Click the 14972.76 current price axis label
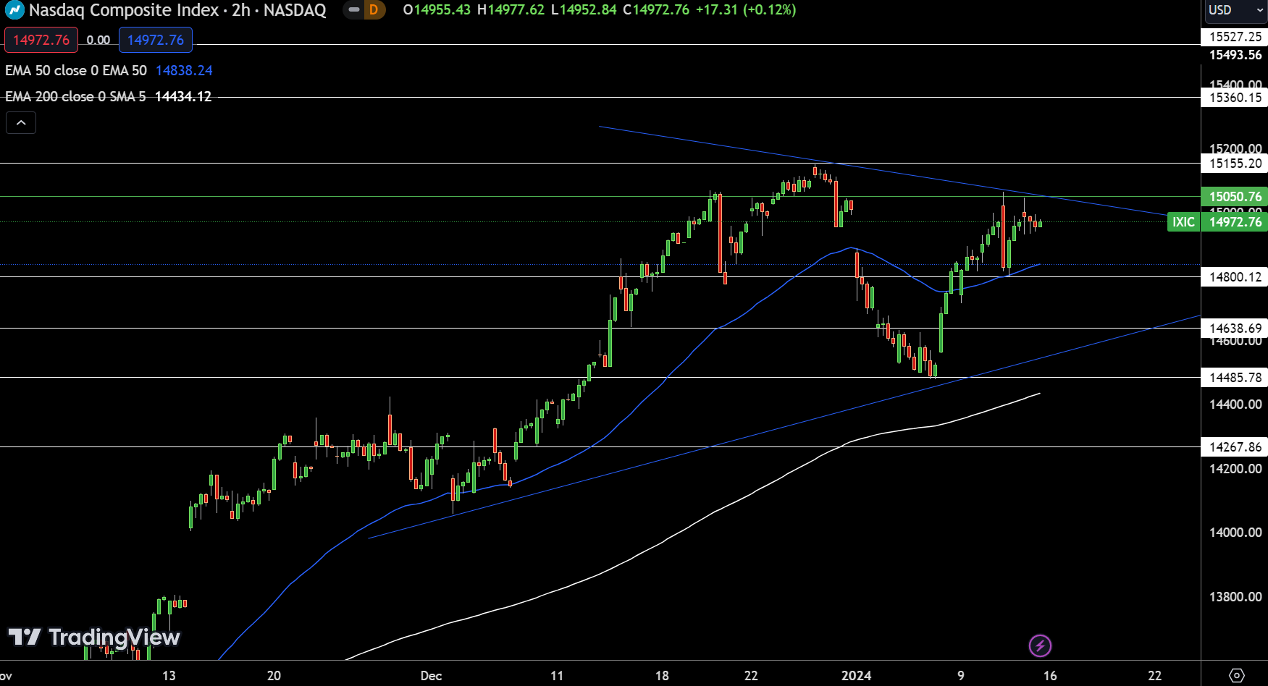Image resolution: width=1268 pixels, height=686 pixels. [x=1235, y=222]
